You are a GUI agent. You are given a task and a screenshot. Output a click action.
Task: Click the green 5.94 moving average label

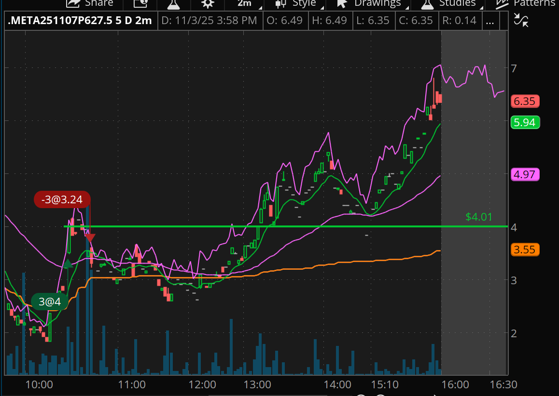tap(525, 122)
